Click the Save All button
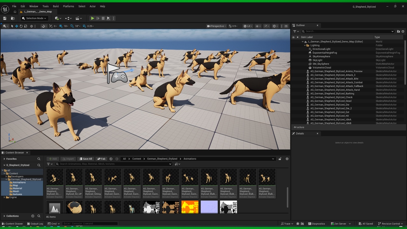 [86, 159]
